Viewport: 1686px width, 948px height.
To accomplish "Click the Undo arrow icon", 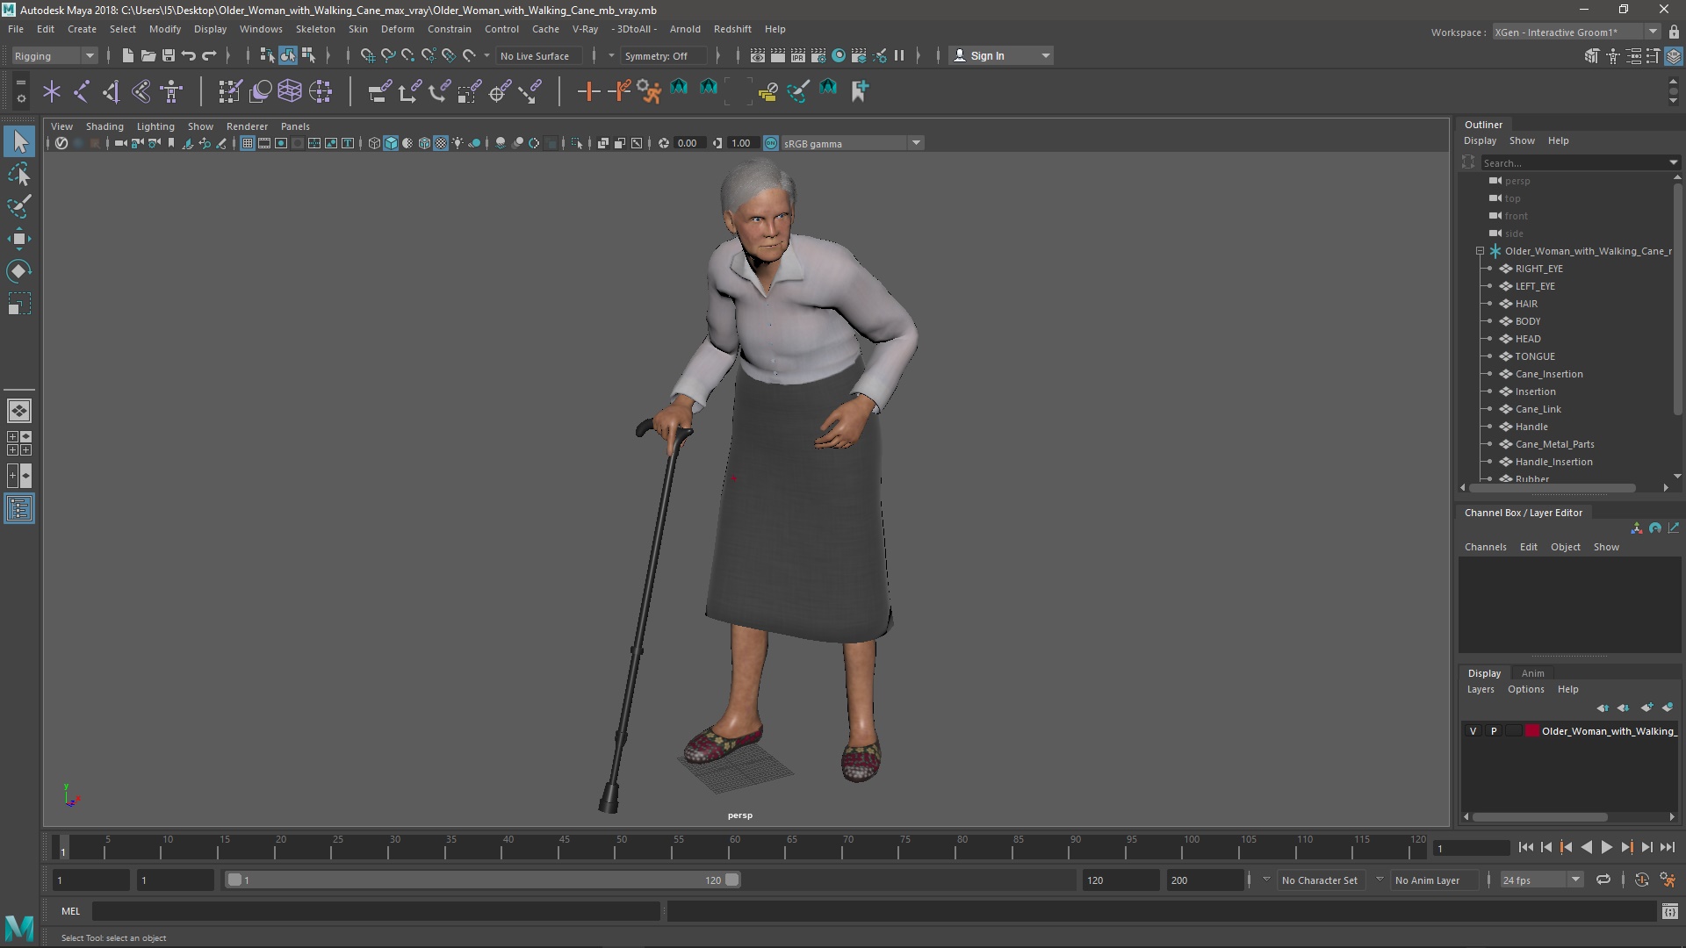I will (x=189, y=55).
